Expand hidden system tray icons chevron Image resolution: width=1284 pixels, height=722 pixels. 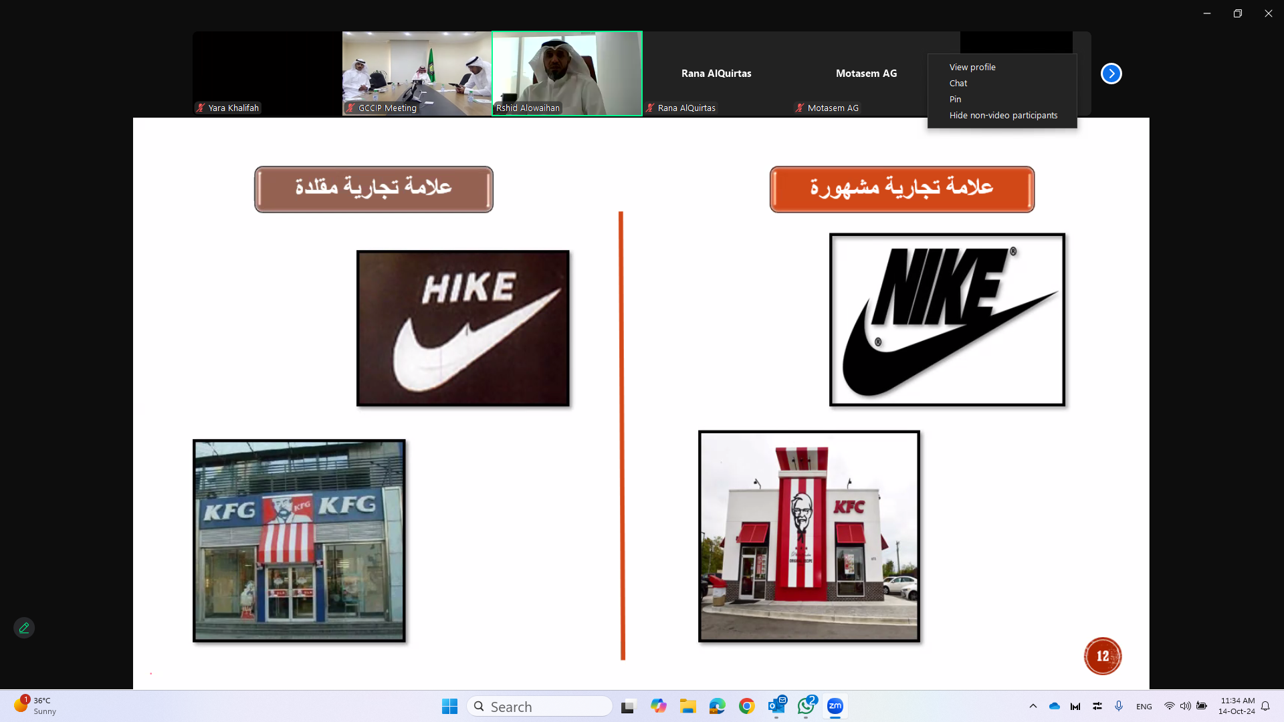click(x=1033, y=706)
